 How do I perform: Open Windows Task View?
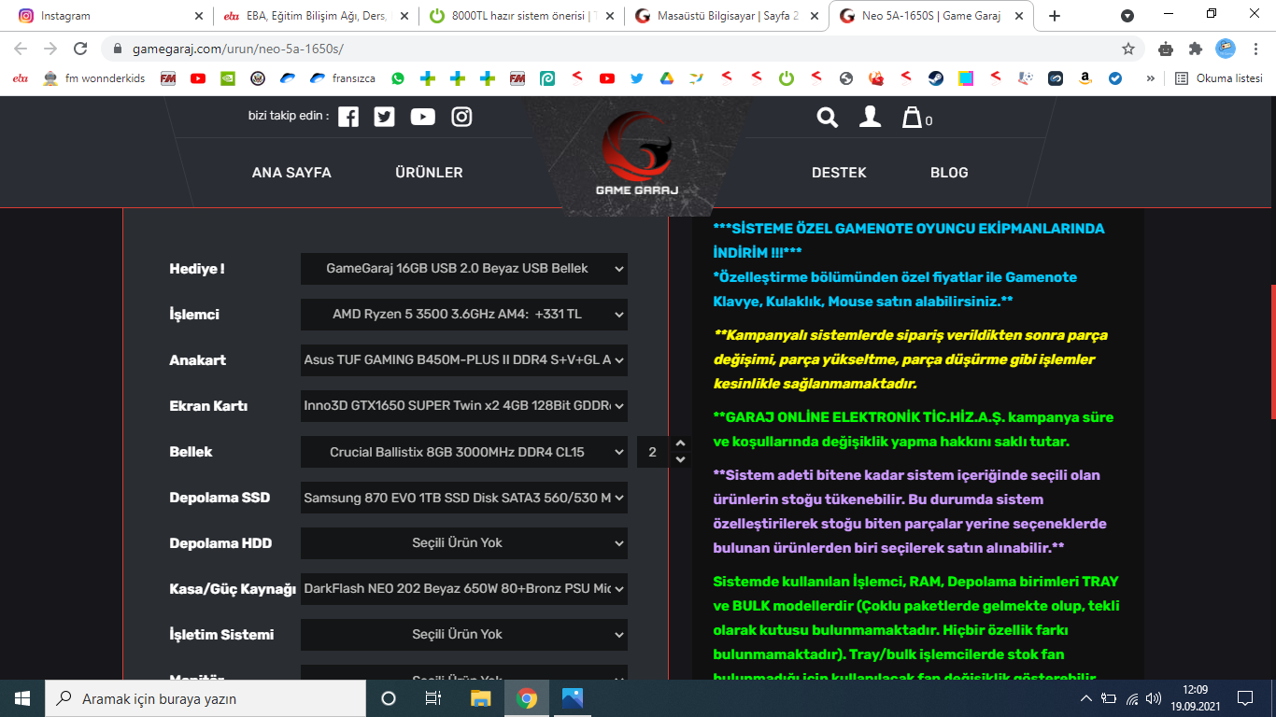pos(433,698)
